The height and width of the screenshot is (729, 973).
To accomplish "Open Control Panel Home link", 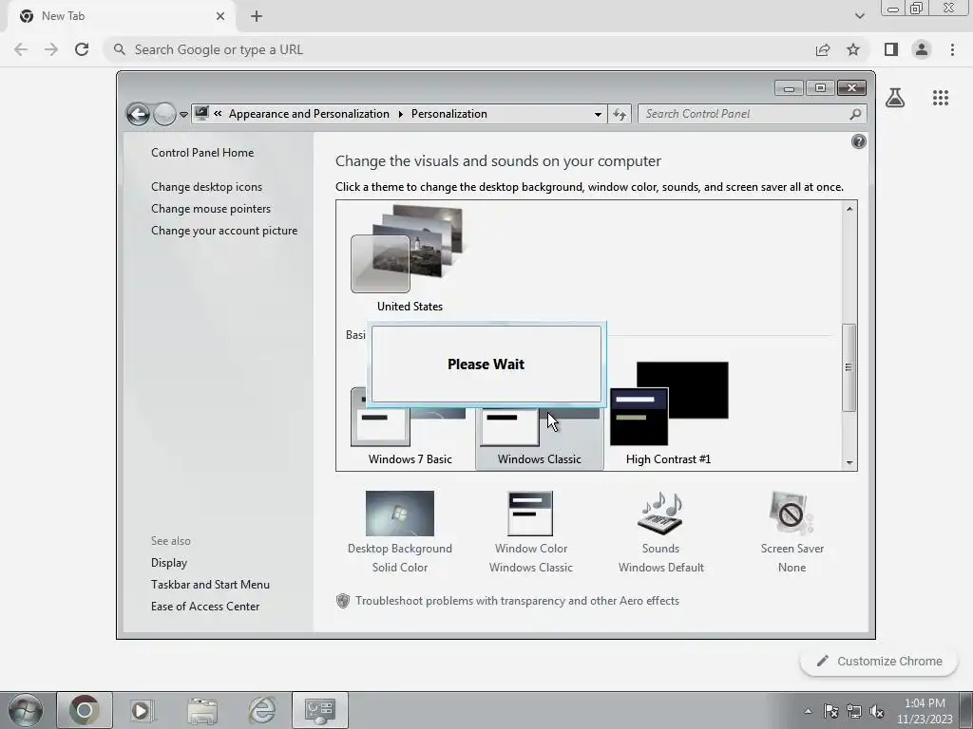I will point(202,153).
